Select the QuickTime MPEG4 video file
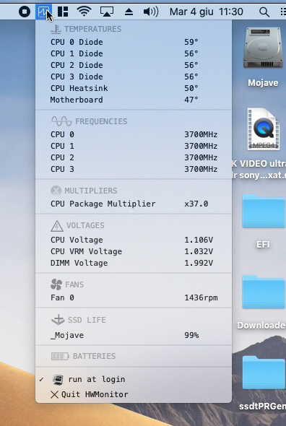 pyautogui.click(x=263, y=129)
